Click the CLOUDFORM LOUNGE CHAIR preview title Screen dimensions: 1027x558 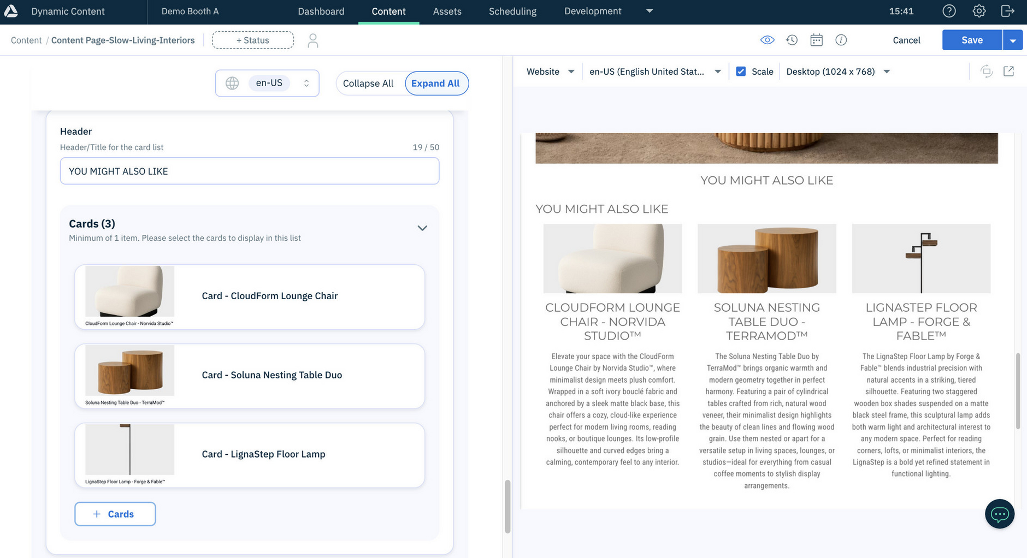(612, 322)
